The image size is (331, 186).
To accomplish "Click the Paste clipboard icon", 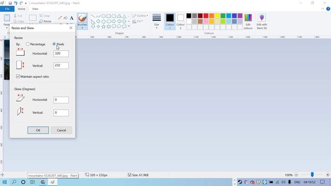I will [x=7, y=18].
